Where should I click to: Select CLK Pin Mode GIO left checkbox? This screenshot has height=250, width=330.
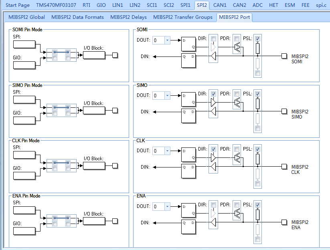[x=55, y=168]
